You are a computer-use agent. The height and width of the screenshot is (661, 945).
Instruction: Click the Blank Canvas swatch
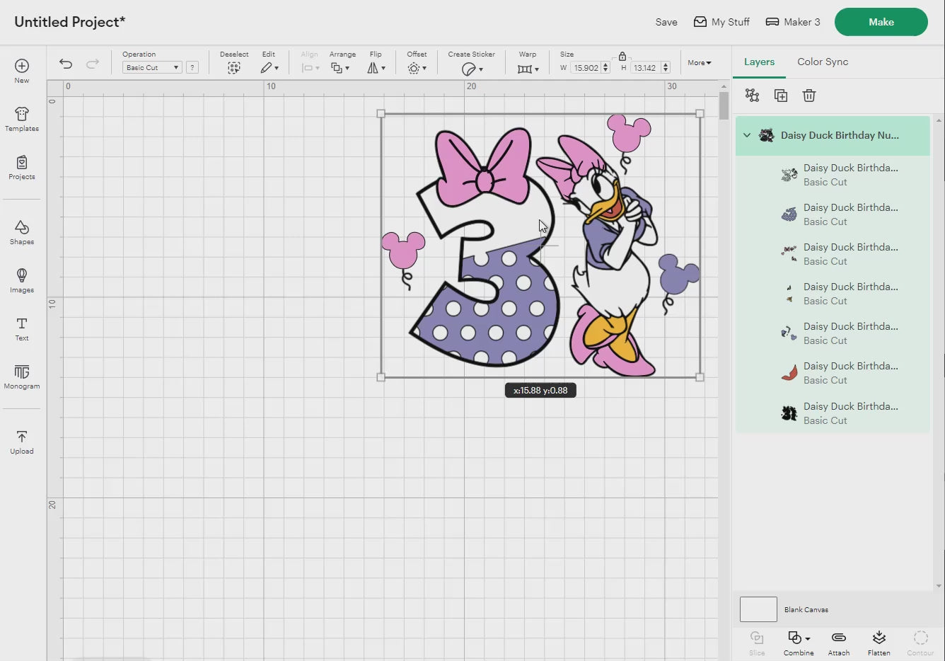pyautogui.click(x=758, y=609)
